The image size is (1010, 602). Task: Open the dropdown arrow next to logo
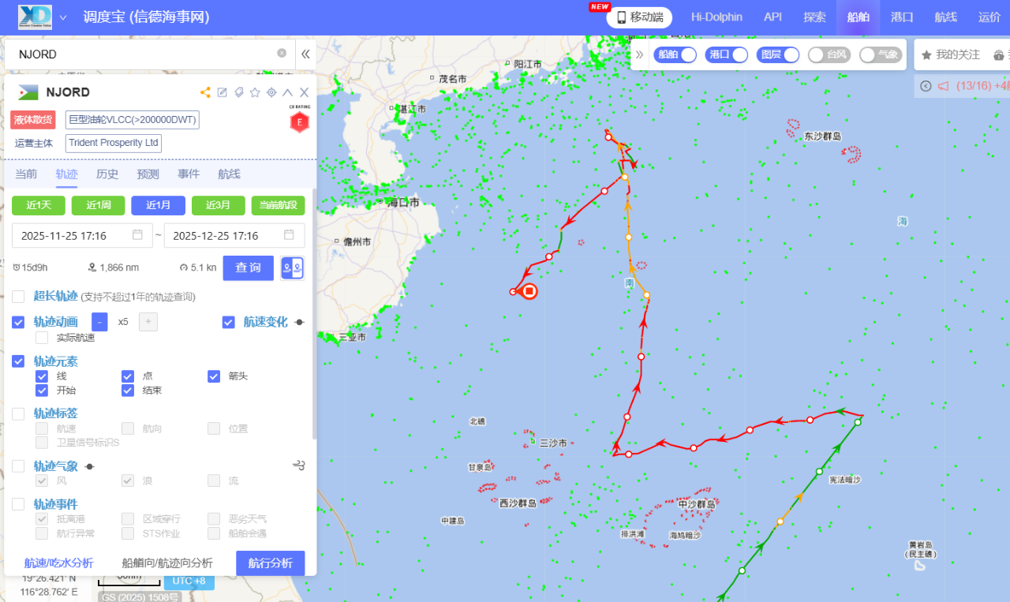(63, 17)
